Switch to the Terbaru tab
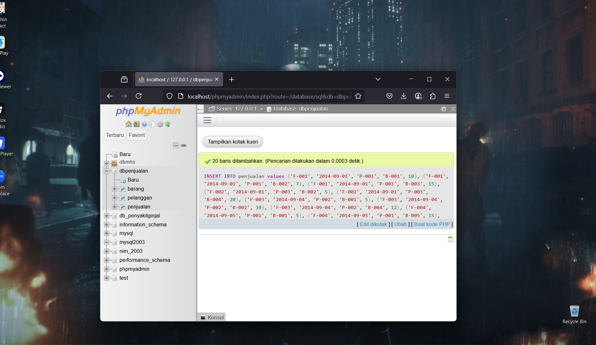Screen dimensions: 596x345 [115, 135]
